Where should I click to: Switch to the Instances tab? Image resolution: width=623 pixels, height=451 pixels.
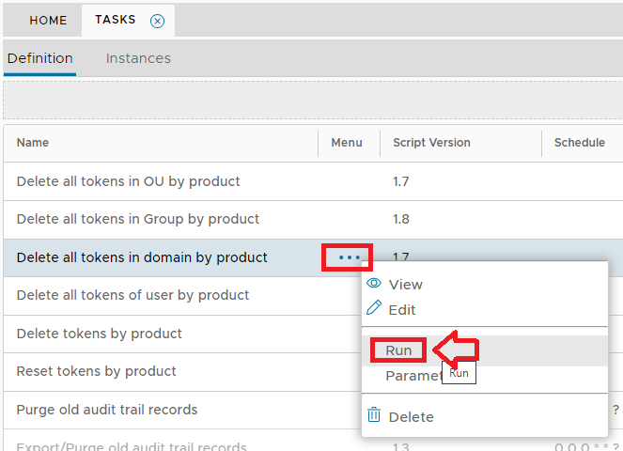tap(138, 58)
